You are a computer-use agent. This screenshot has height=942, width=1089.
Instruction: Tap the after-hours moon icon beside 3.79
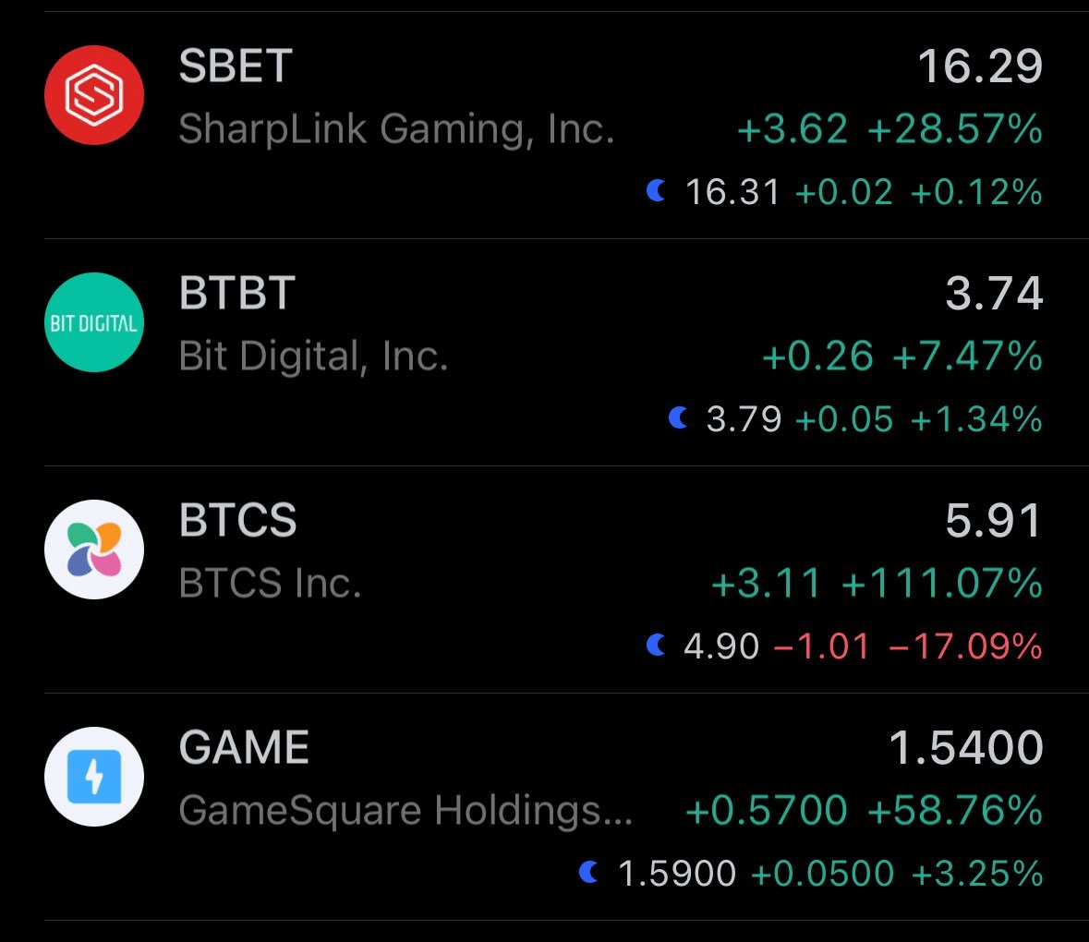point(678,418)
